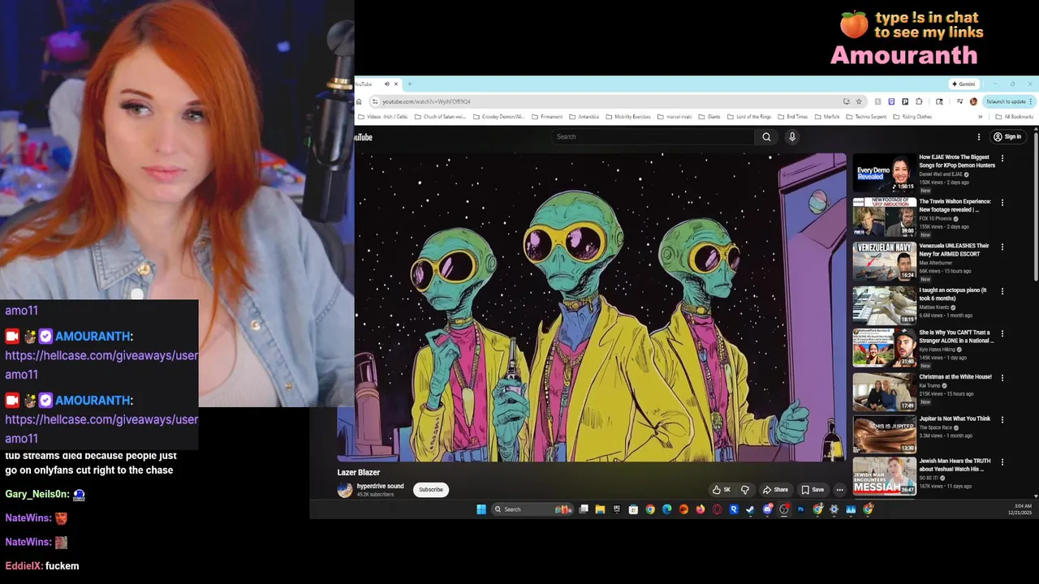
Task: Open options for Christmas at White House video
Action: point(1002,378)
